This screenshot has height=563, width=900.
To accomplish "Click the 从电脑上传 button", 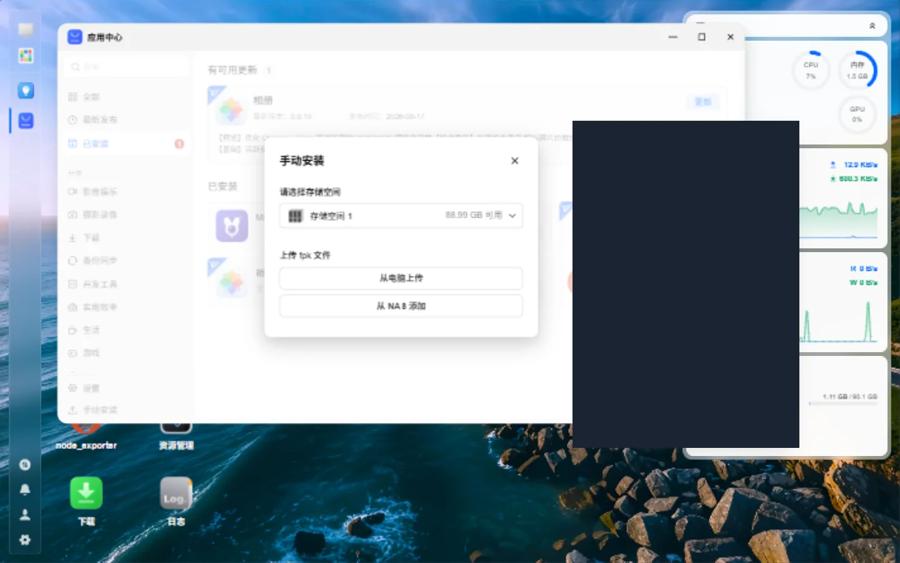I will [401, 278].
